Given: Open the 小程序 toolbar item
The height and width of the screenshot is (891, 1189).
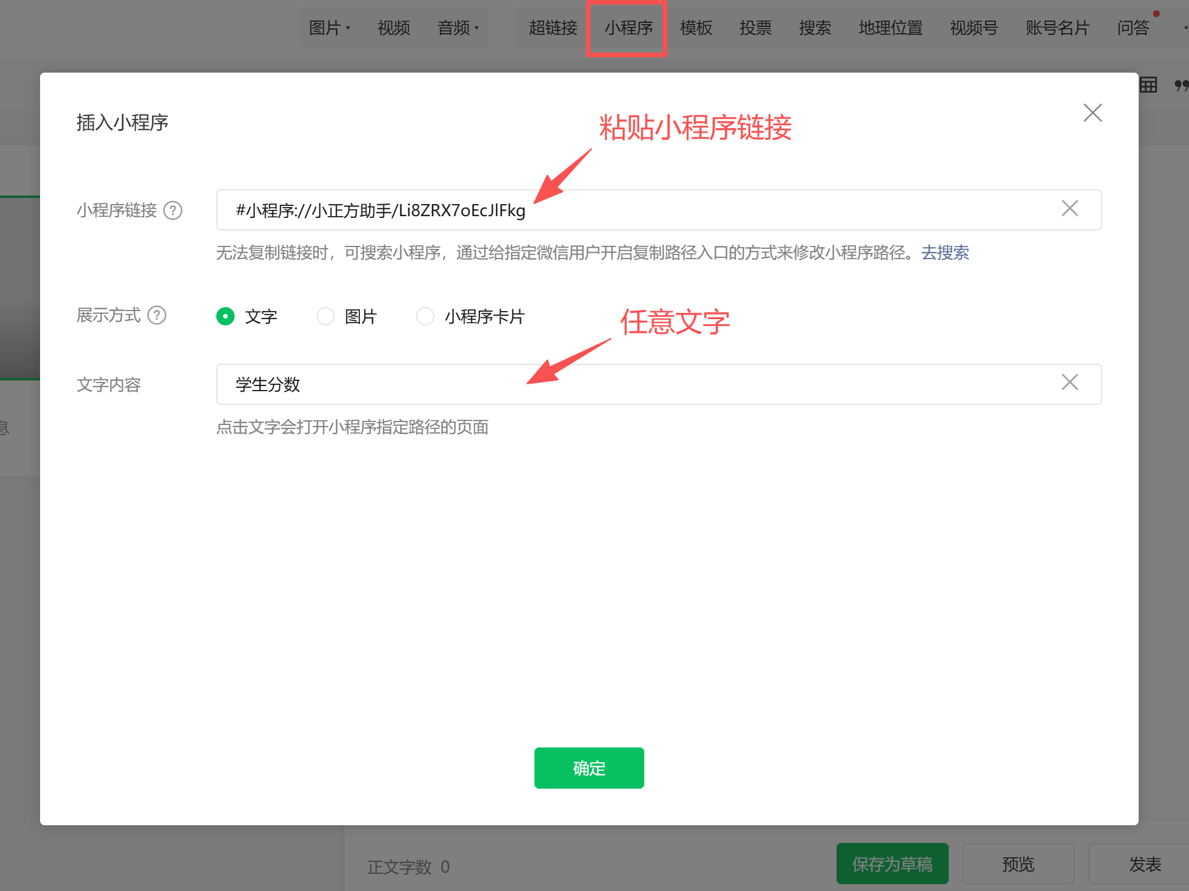Looking at the screenshot, I should point(628,27).
